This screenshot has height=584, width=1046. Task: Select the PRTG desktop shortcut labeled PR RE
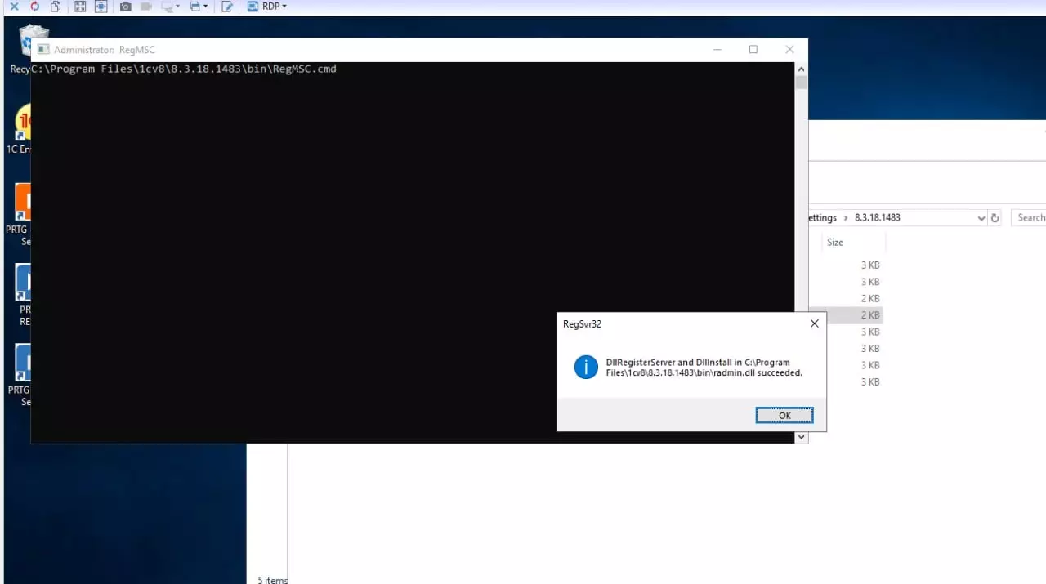pos(23,296)
